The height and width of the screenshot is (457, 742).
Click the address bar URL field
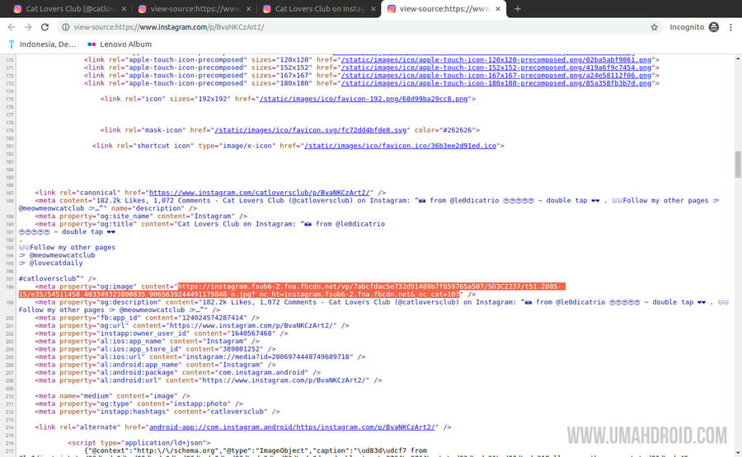tap(330, 27)
